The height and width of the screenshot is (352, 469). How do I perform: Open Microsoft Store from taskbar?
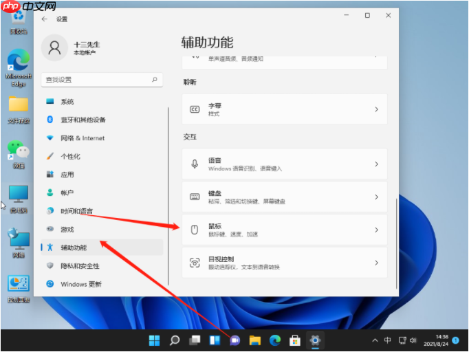(x=295, y=340)
